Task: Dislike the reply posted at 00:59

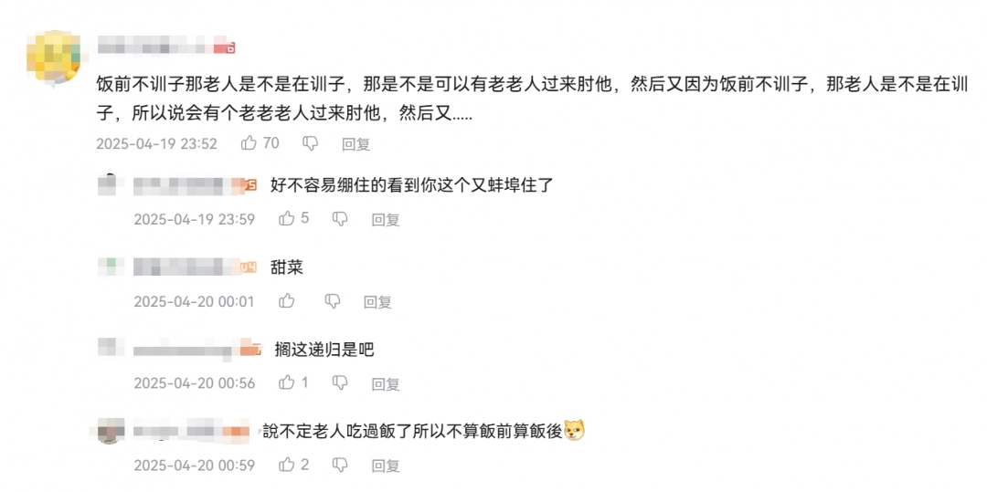Action: pos(340,466)
